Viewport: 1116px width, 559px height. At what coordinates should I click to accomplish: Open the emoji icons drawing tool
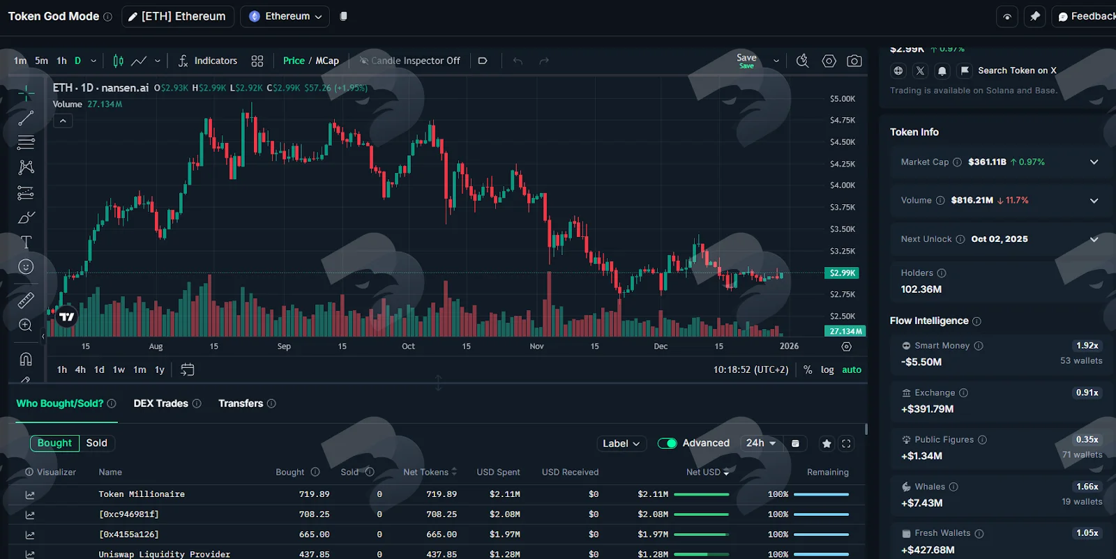coord(26,267)
